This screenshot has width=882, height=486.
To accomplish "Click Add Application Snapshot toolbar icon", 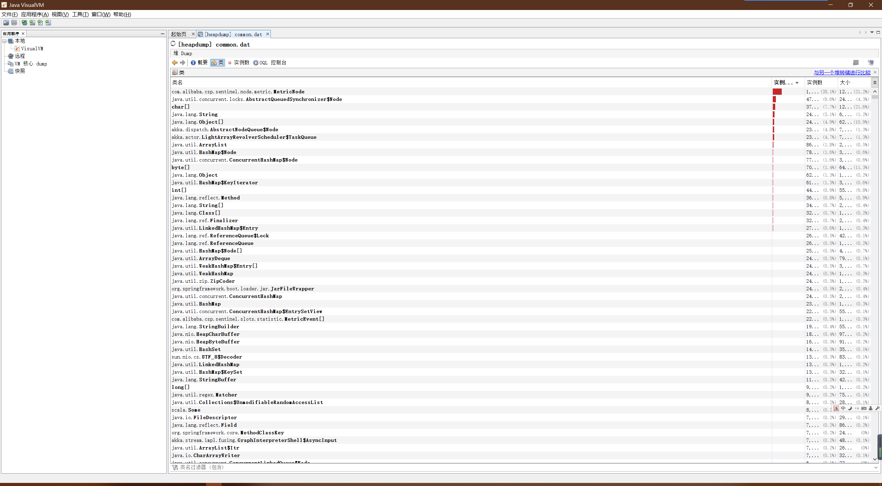I will tap(48, 23).
